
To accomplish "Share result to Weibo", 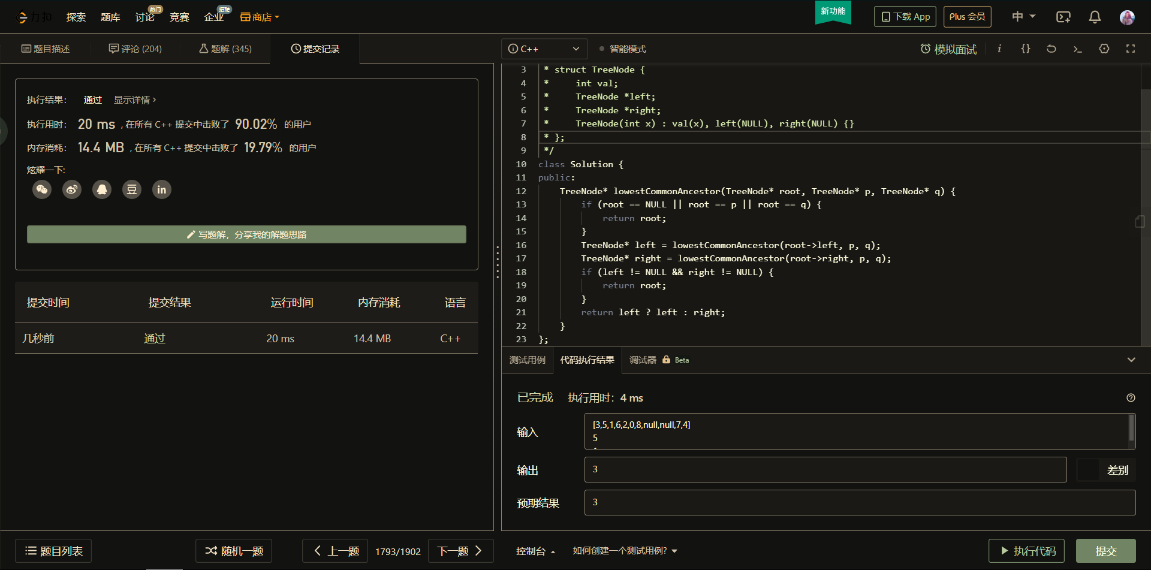I will (72, 189).
